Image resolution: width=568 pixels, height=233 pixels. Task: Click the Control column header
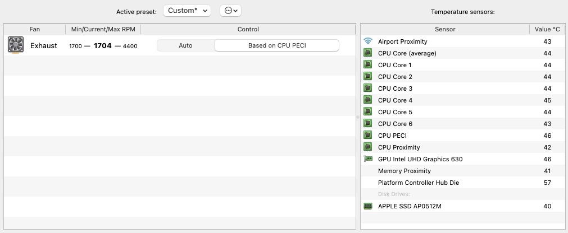tap(248, 29)
